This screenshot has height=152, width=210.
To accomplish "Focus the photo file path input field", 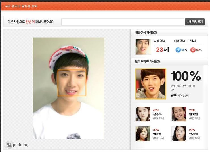I will (x=123, y=22).
